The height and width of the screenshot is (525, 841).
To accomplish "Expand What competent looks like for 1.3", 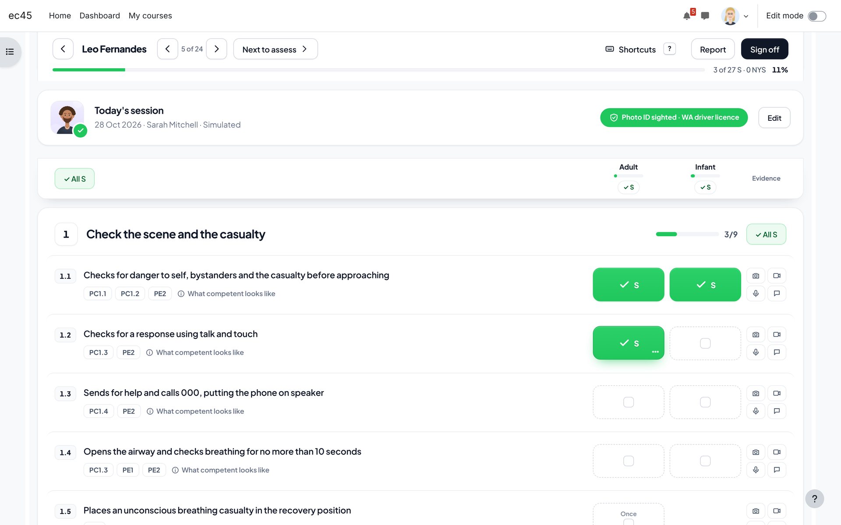I will [x=195, y=411].
